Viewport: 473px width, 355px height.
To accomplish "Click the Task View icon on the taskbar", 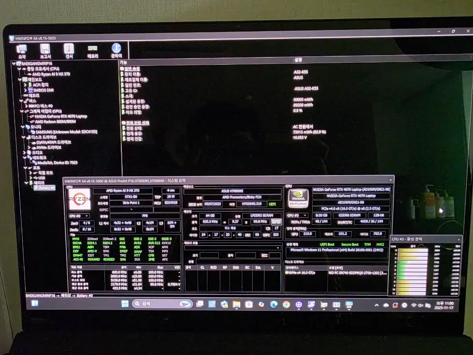I will click(x=200, y=304).
